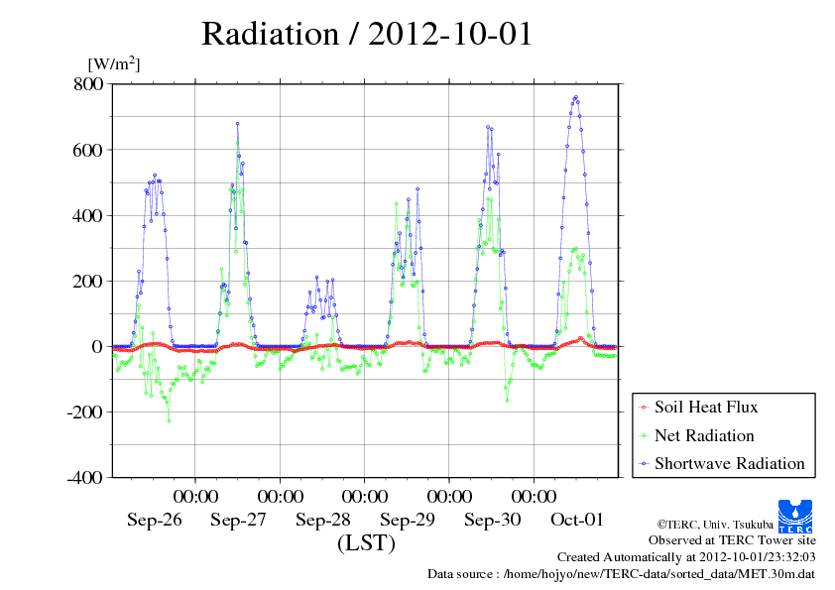Click the y-axis label '400'
This screenshot has height=590, width=835.
tap(88, 215)
